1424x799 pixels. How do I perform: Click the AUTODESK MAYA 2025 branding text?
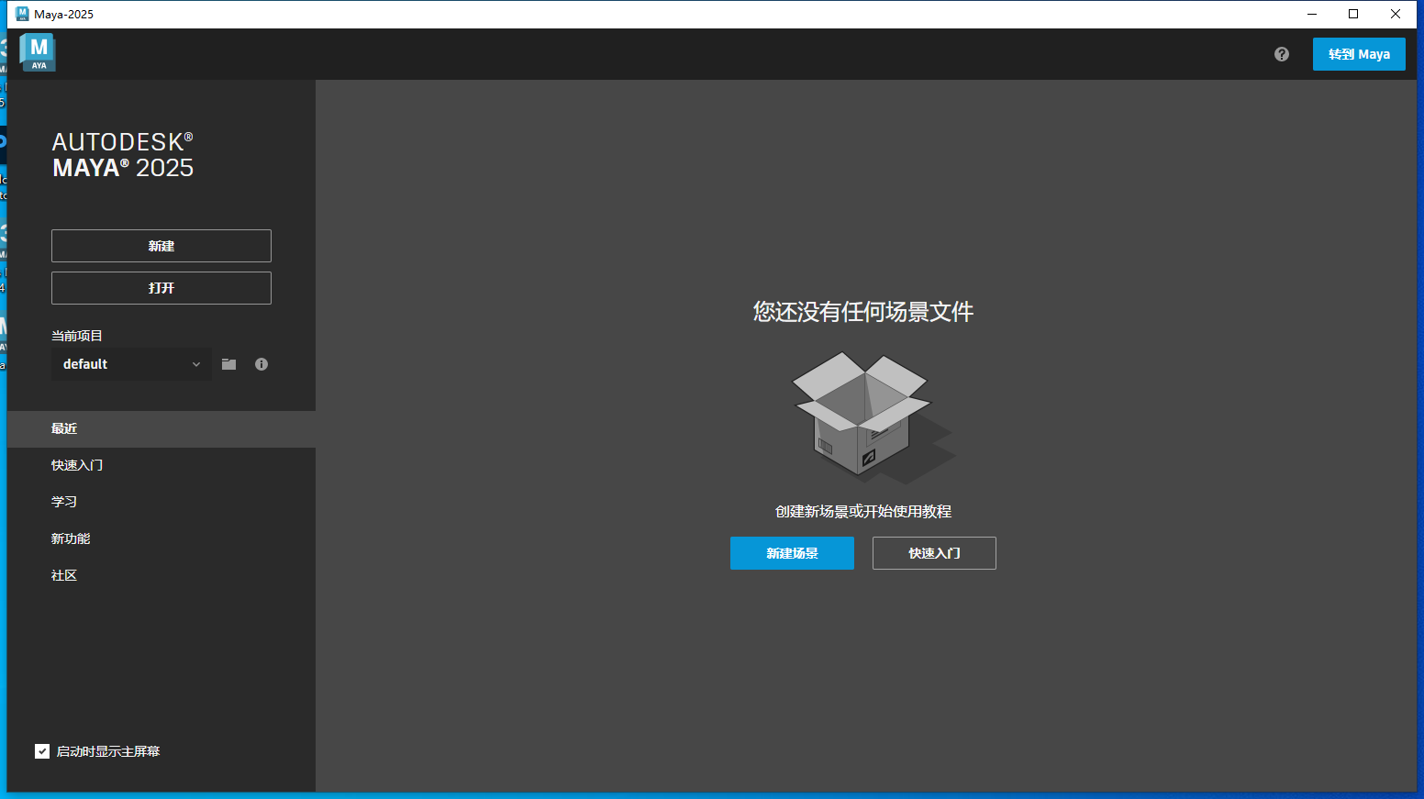tap(122, 154)
